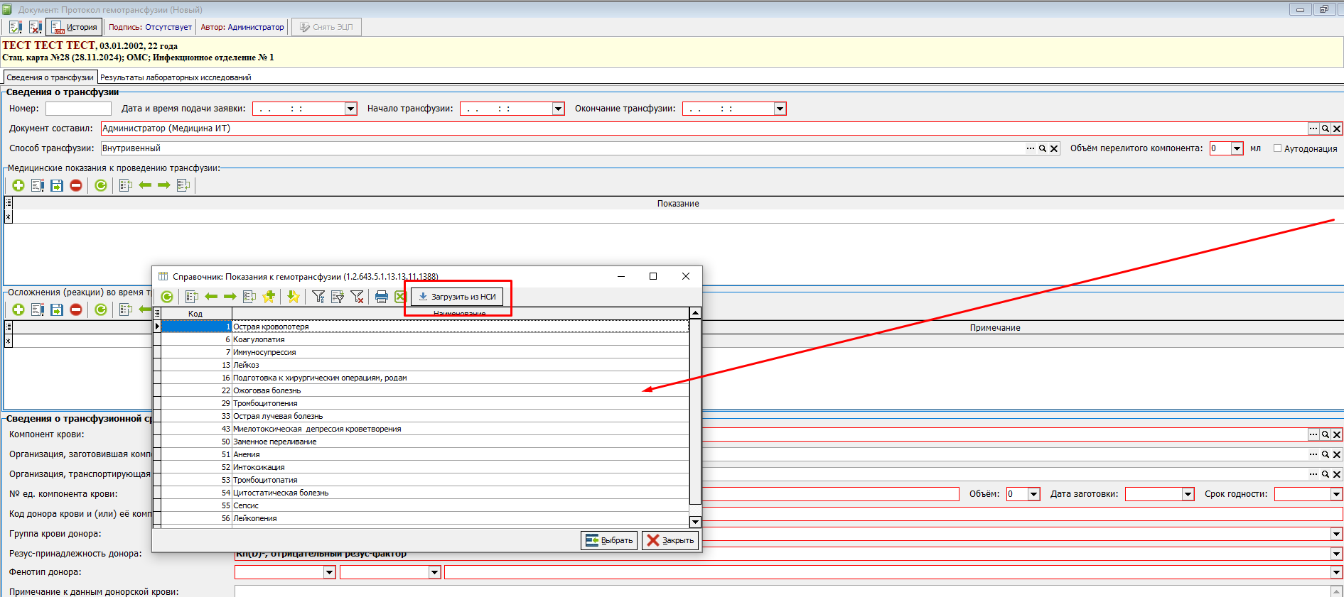Screen dimensions: 1344x597
Task: Open the Дата заготовки dropdown
Action: [x=1188, y=494]
